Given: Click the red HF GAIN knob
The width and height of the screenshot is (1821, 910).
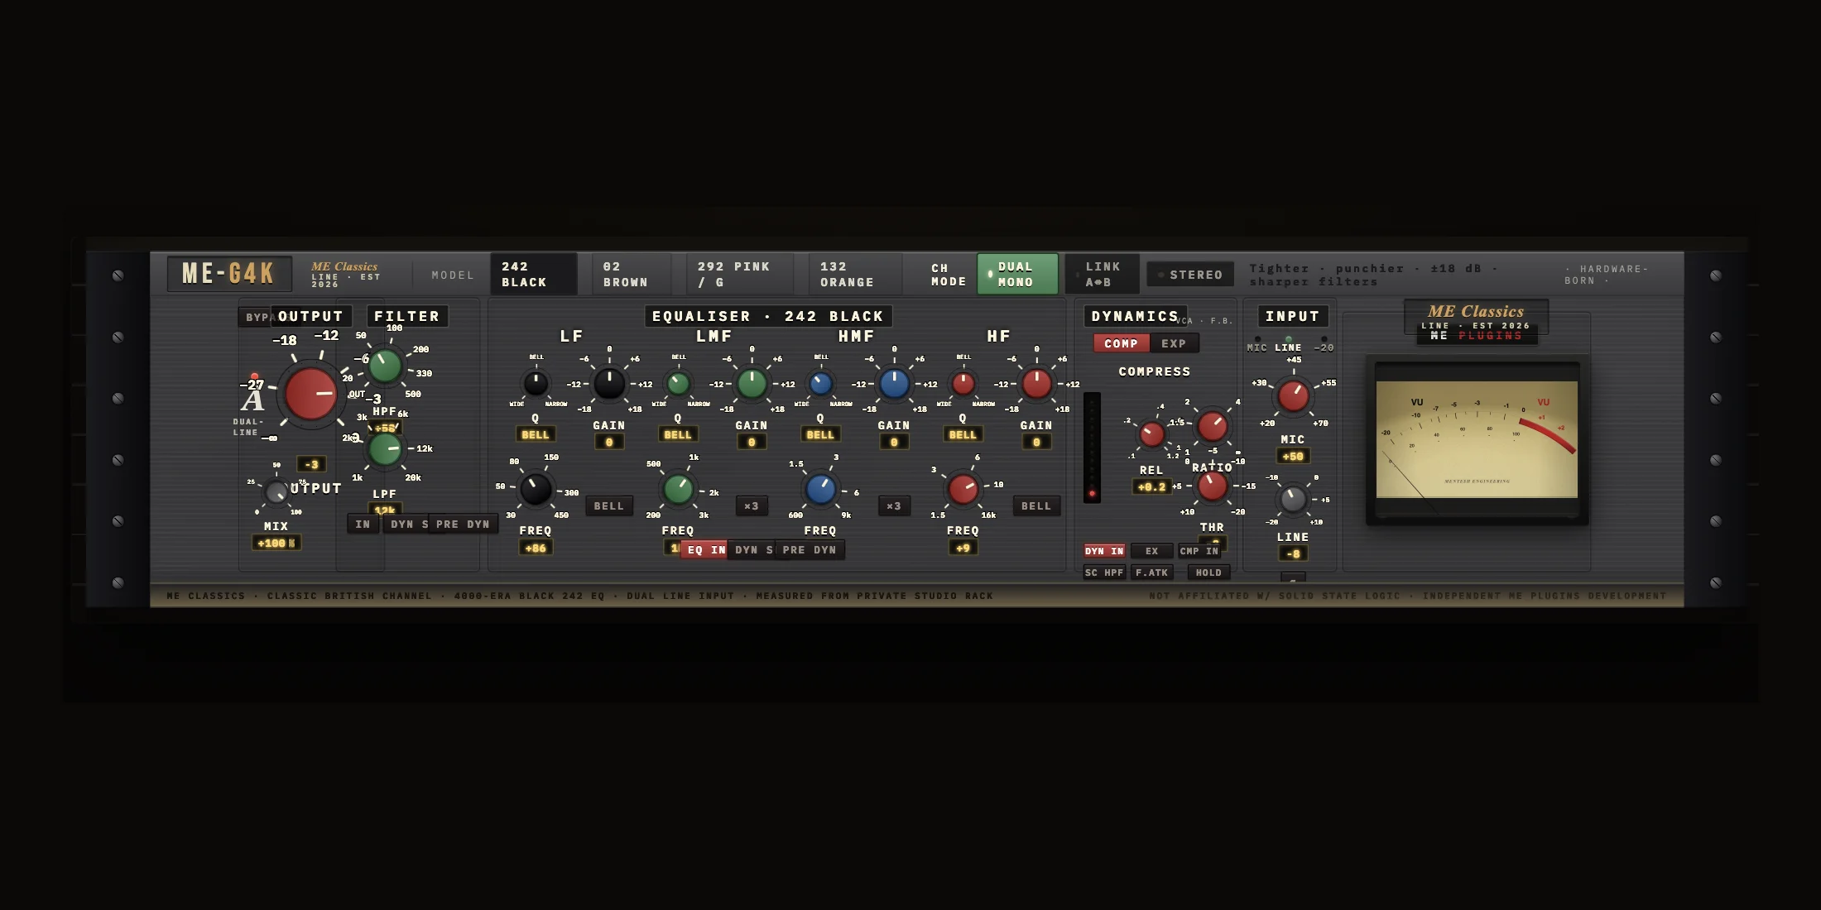Looking at the screenshot, I should tap(1036, 383).
